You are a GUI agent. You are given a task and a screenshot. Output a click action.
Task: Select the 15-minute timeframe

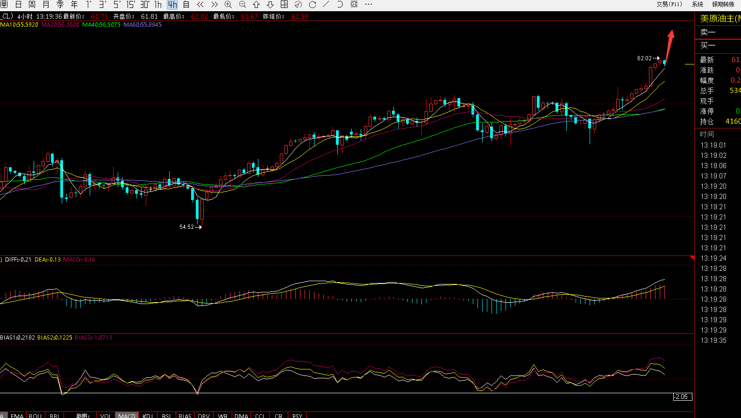click(x=130, y=4)
